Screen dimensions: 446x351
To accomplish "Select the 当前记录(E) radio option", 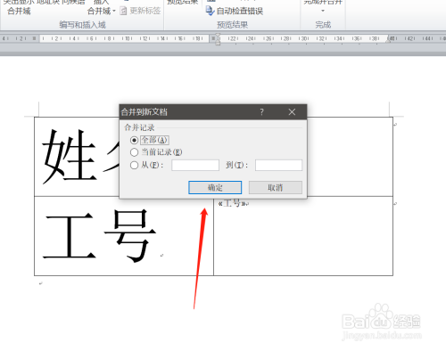I will coord(134,152).
